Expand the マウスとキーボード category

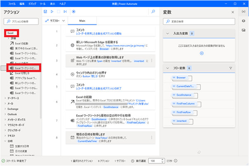click(x=5, y=125)
